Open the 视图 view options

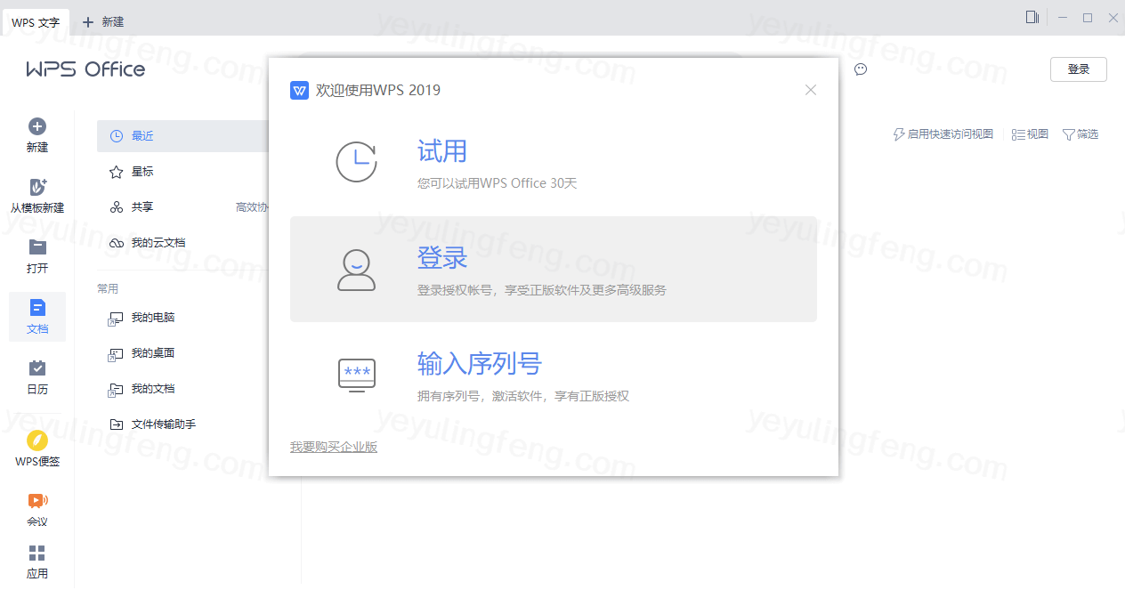[1031, 134]
